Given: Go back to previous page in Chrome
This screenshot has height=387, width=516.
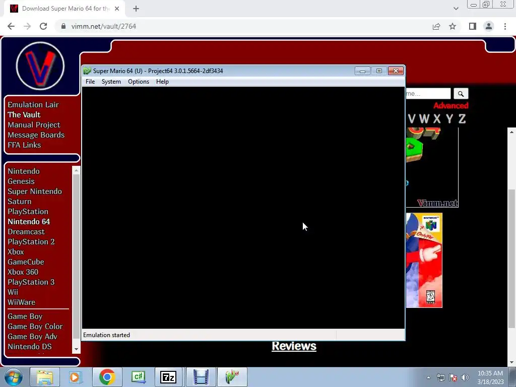Looking at the screenshot, I should click(x=11, y=26).
